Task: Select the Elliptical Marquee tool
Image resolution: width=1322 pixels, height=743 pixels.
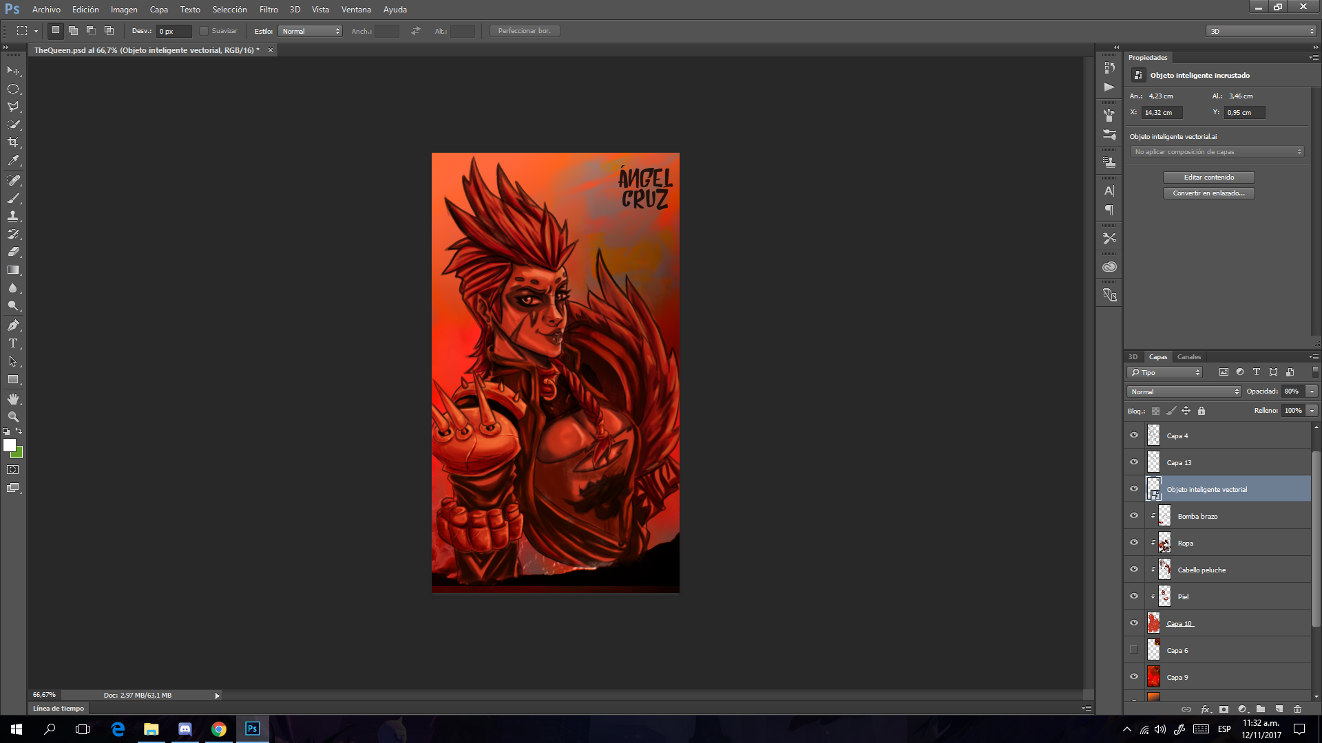Action: point(13,89)
